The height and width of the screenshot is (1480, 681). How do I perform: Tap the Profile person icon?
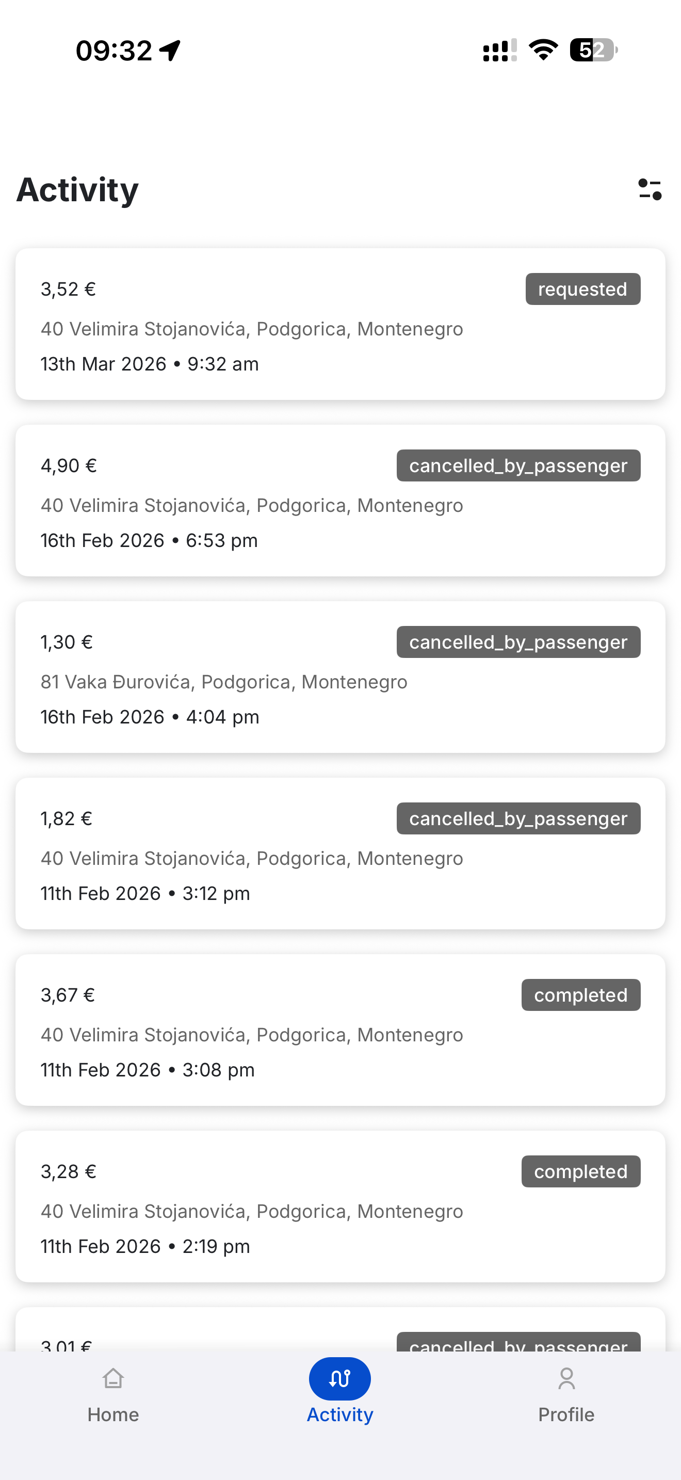566,1378
